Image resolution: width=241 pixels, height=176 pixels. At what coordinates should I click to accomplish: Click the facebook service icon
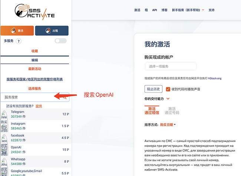[4, 139]
